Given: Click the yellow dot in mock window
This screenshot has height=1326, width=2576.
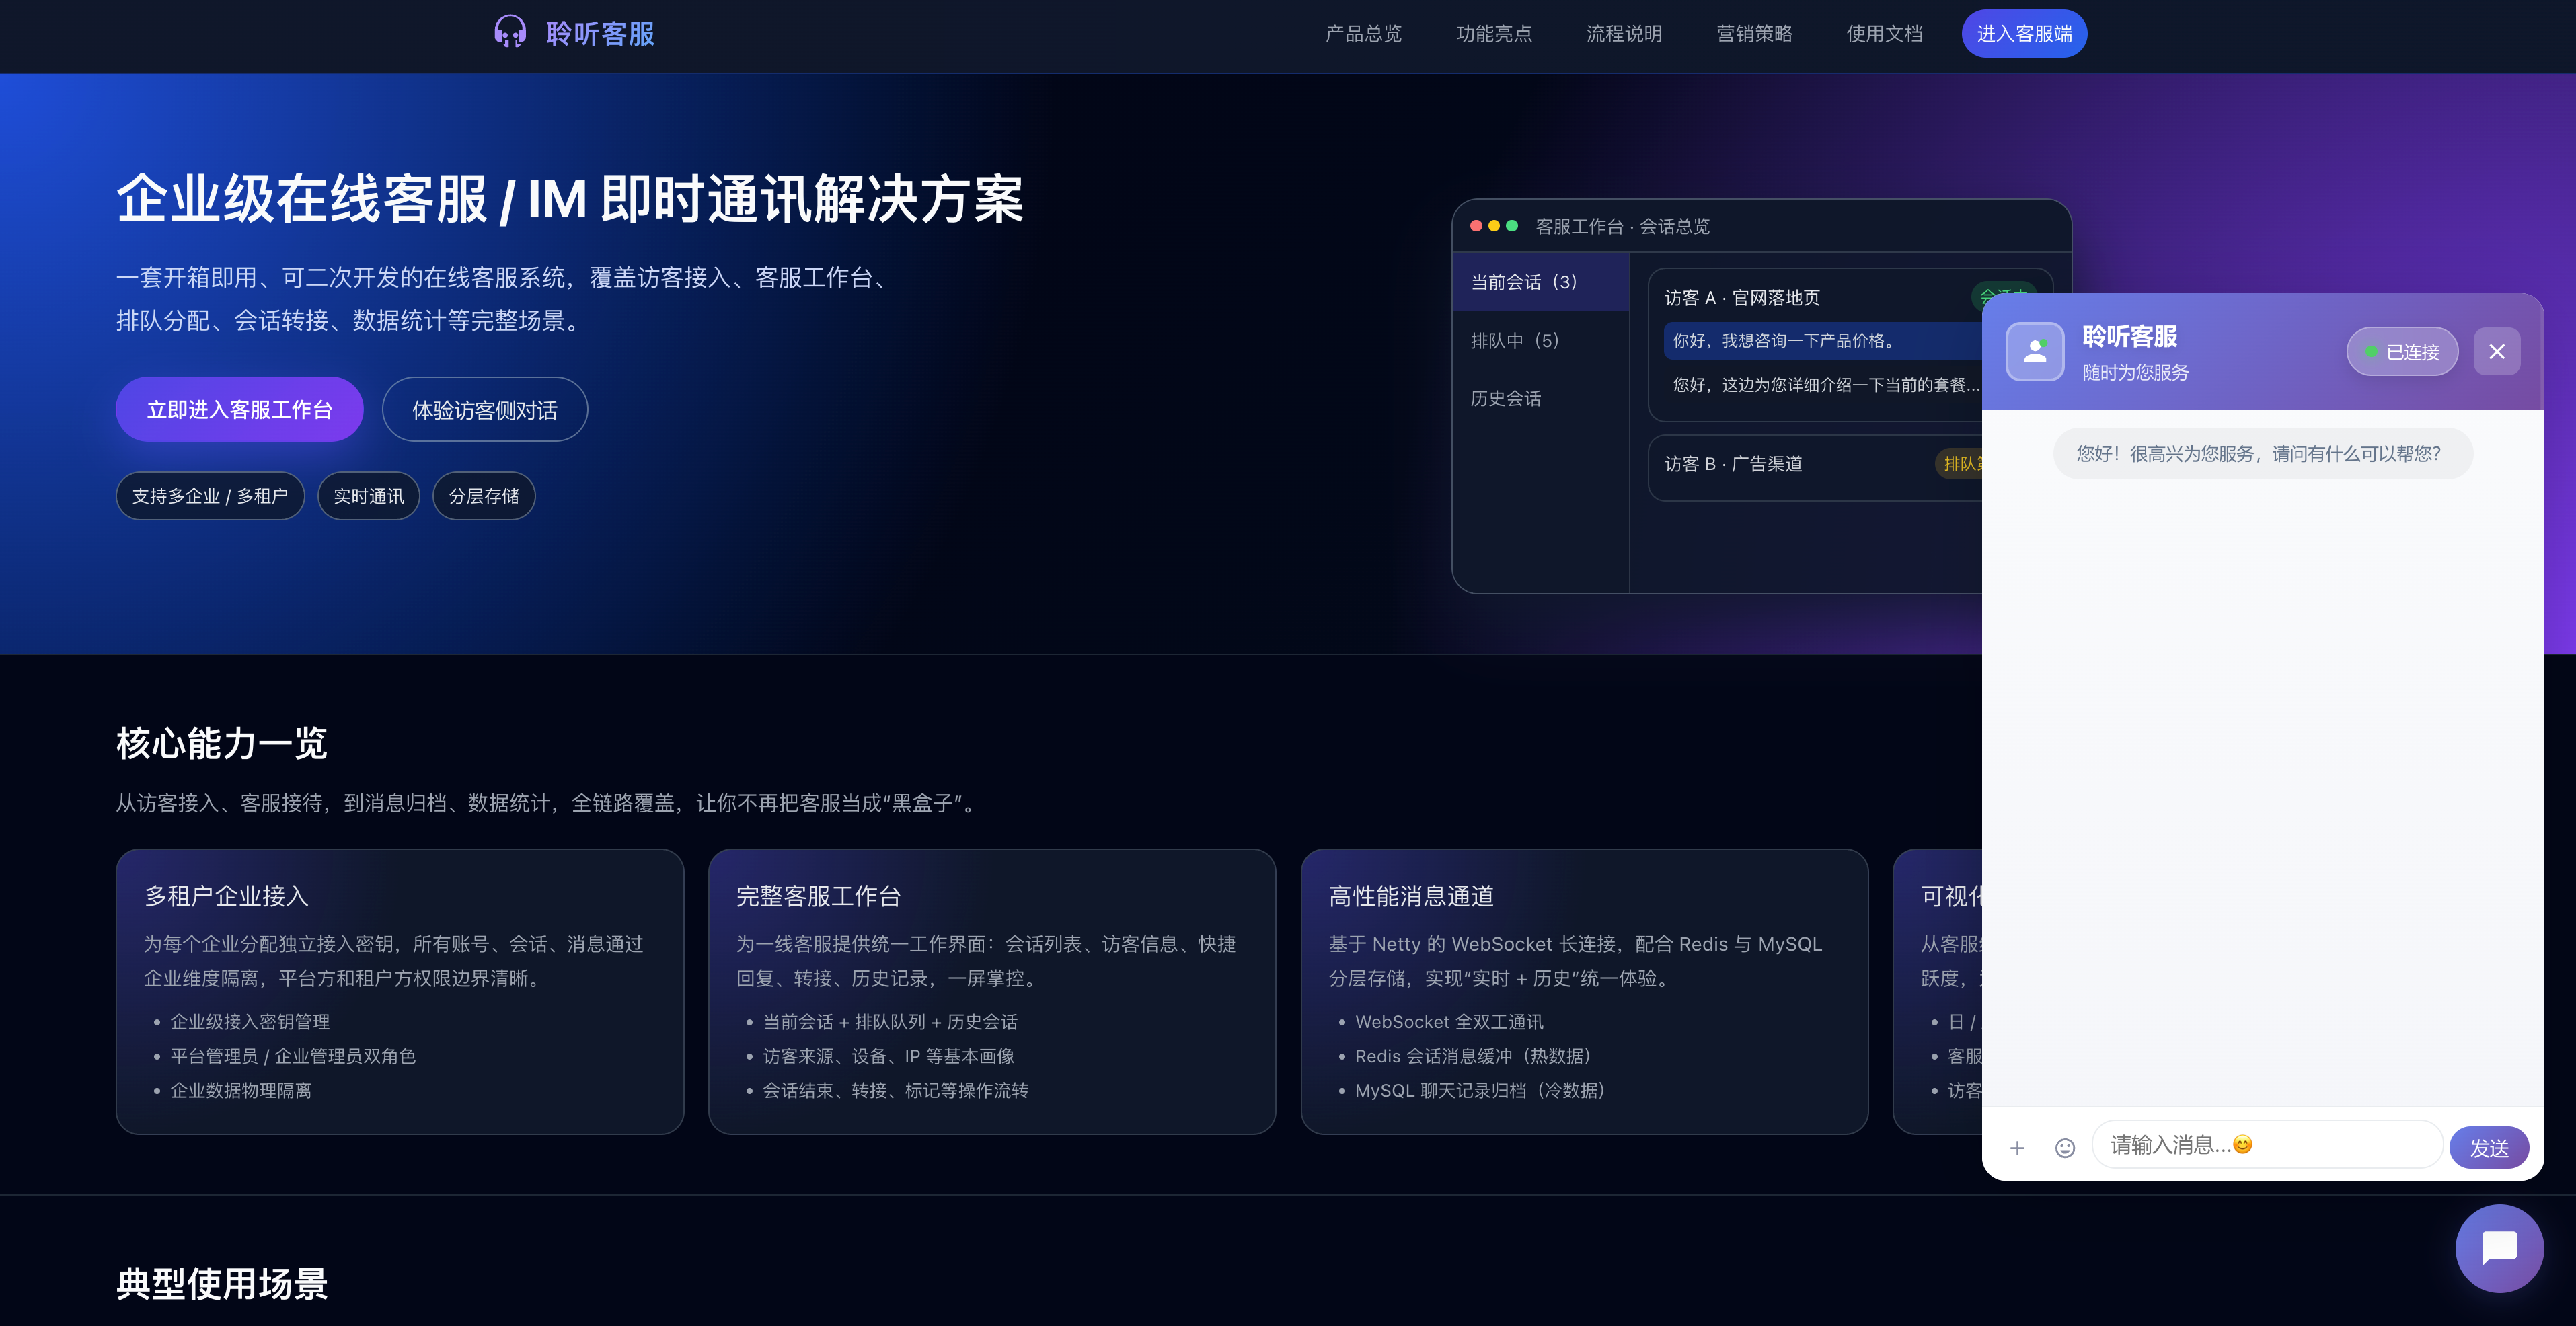Looking at the screenshot, I should pos(1494,226).
